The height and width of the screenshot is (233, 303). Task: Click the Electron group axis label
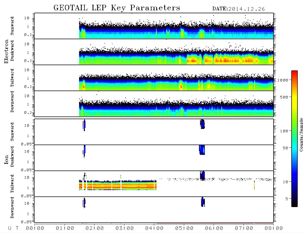[x=6, y=51]
